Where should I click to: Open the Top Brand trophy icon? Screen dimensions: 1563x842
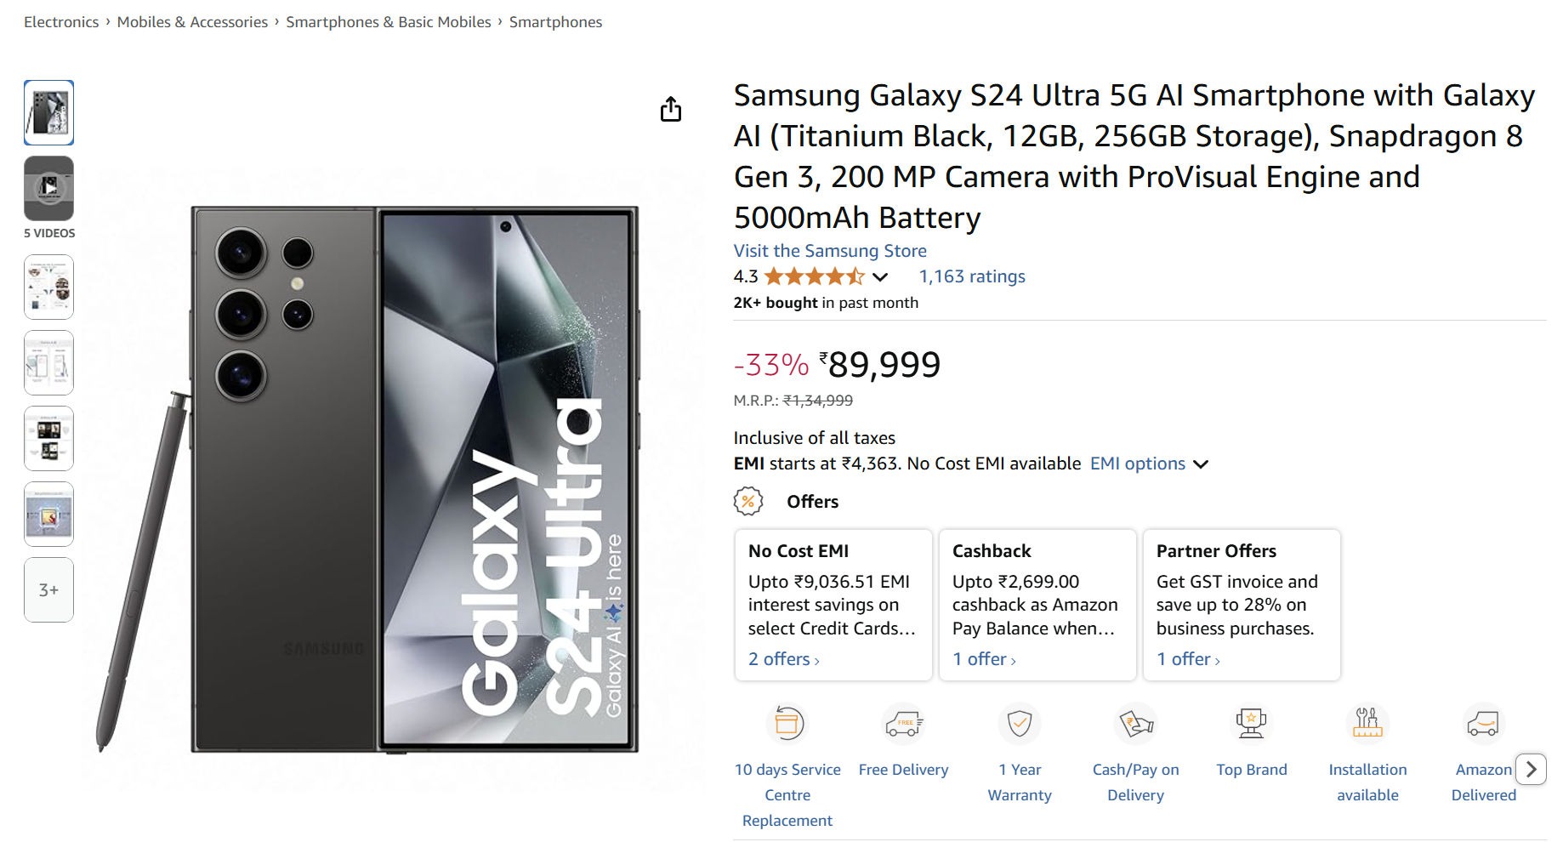click(x=1252, y=724)
